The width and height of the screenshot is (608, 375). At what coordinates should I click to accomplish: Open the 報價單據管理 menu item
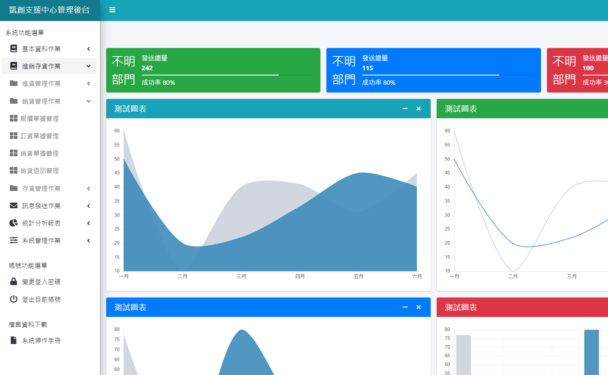(40, 119)
